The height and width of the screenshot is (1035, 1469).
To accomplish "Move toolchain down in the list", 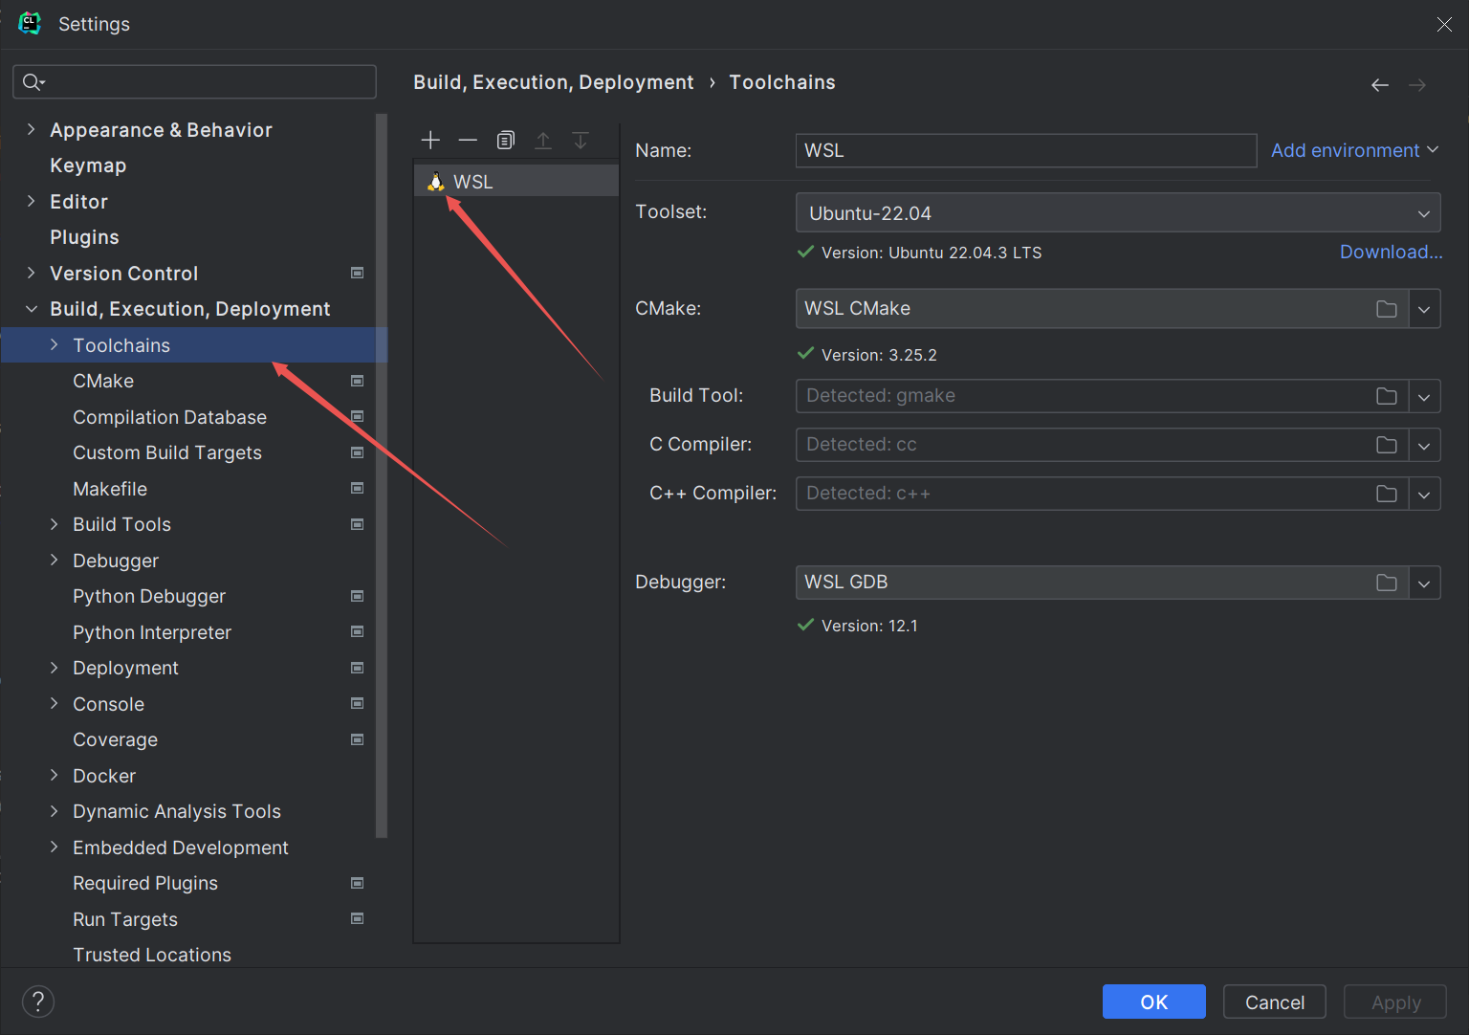I will [x=581, y=141].
